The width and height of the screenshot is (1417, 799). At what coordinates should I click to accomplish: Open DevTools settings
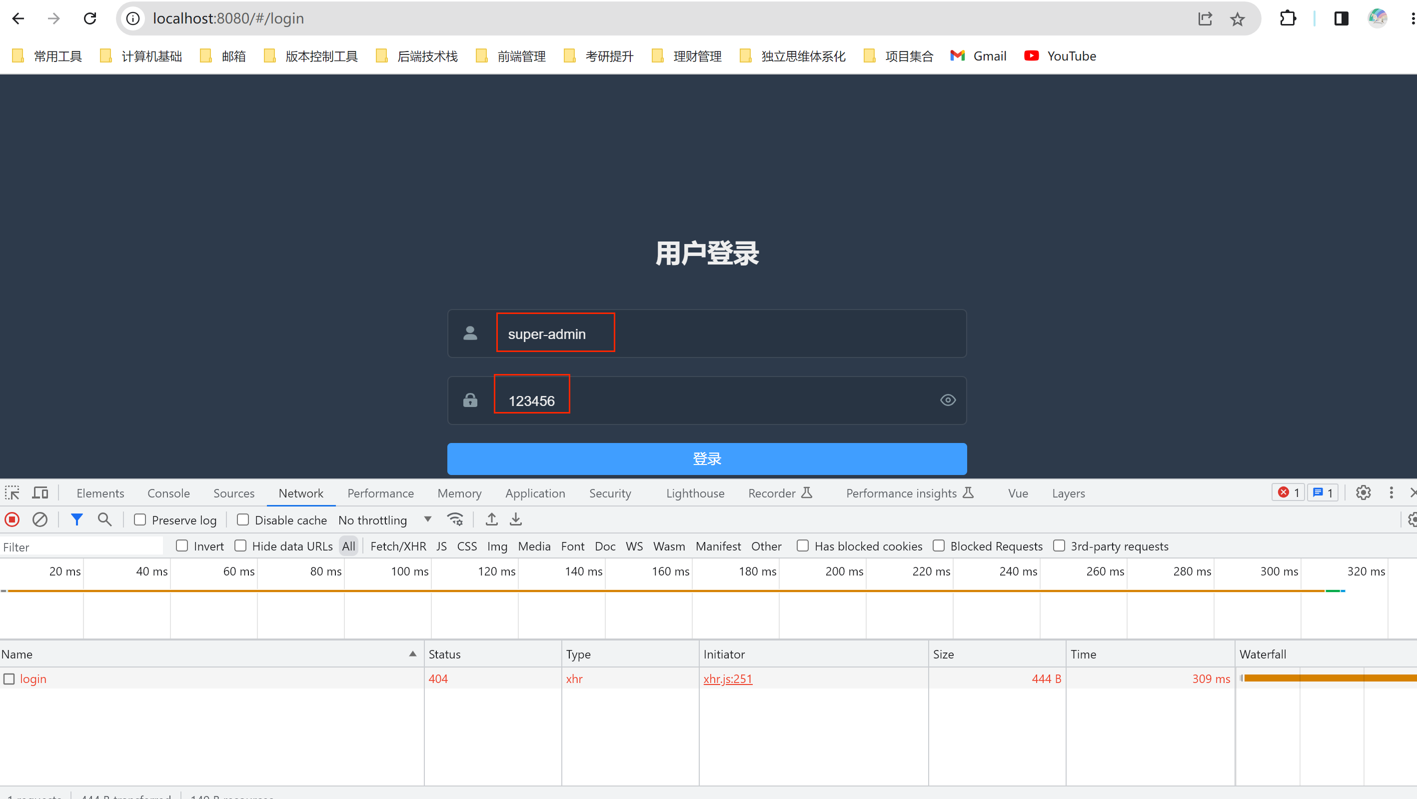(1364, 493)
